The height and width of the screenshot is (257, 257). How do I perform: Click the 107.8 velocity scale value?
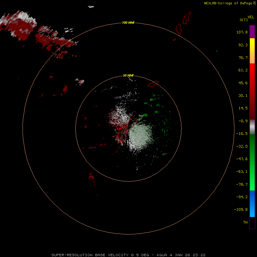click(x=242, y=32)
